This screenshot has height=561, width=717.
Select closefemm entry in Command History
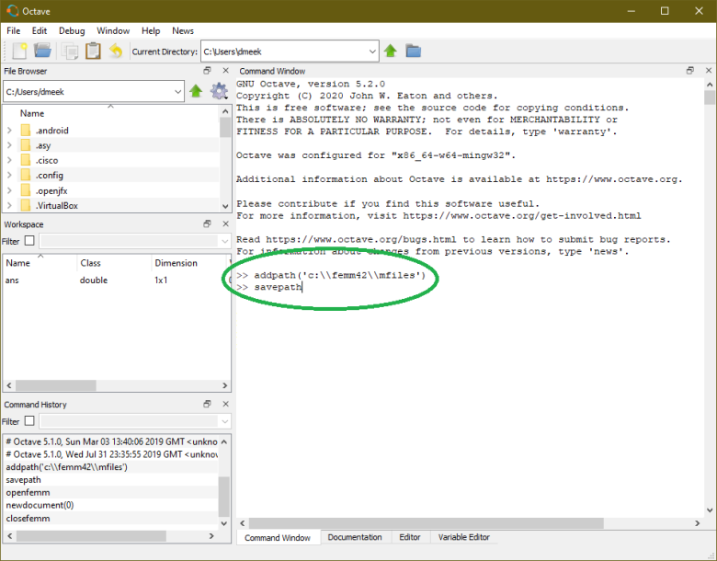tap(28, 518)
